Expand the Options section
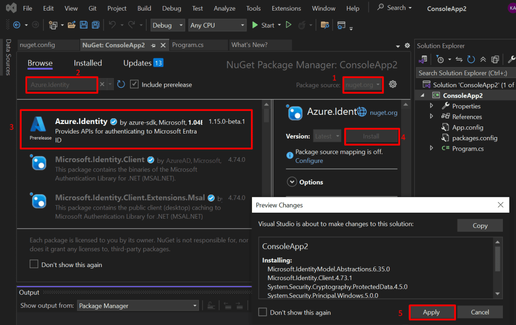516x325 pixels. click(x=292, y=182)
